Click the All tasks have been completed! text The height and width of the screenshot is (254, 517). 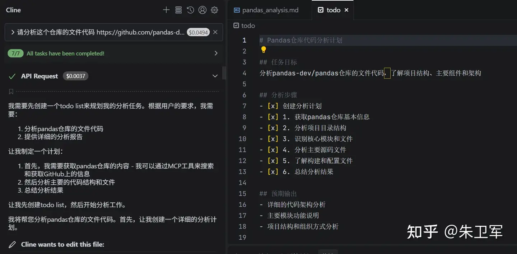65,53
